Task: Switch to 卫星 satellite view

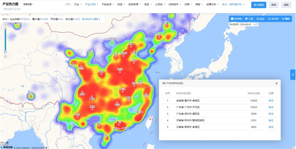Action: (249, 19)
